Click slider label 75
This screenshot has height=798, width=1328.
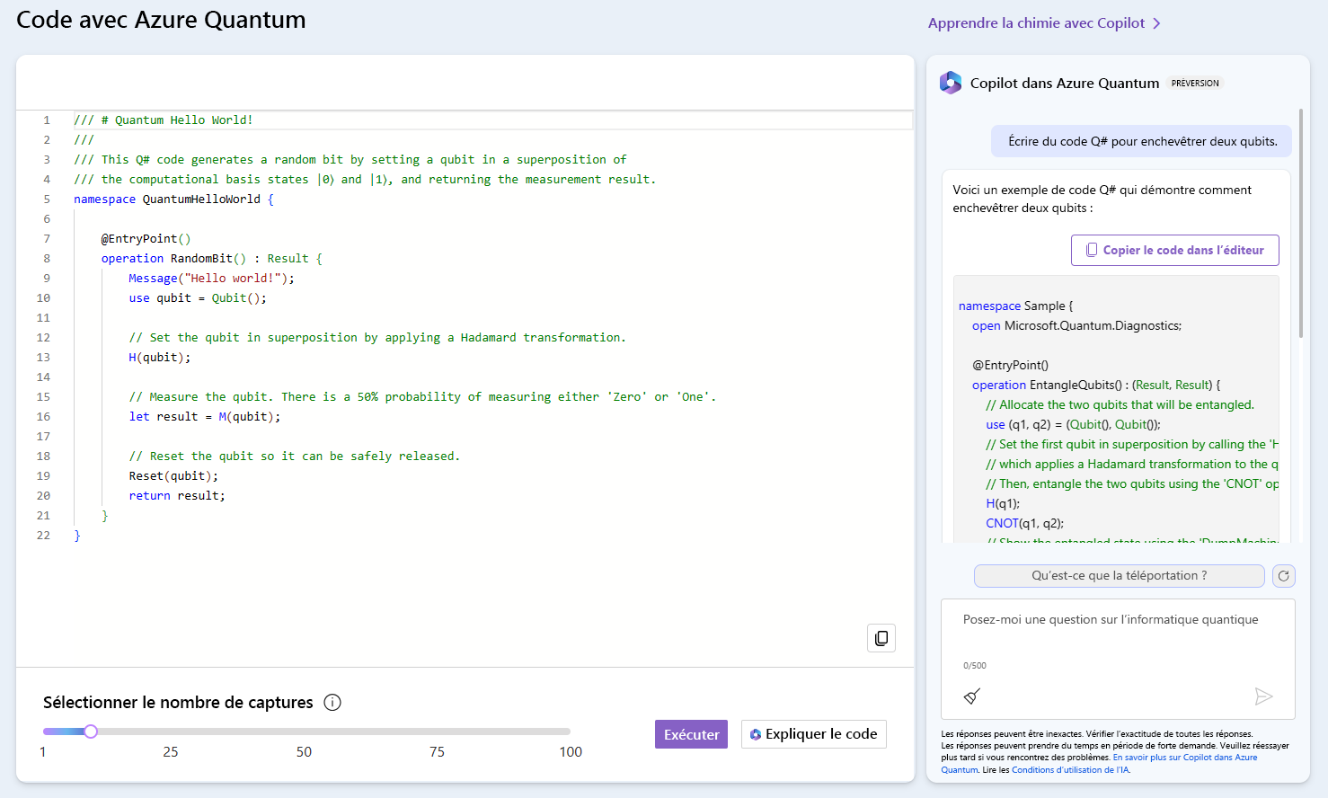tap(437, 752)
